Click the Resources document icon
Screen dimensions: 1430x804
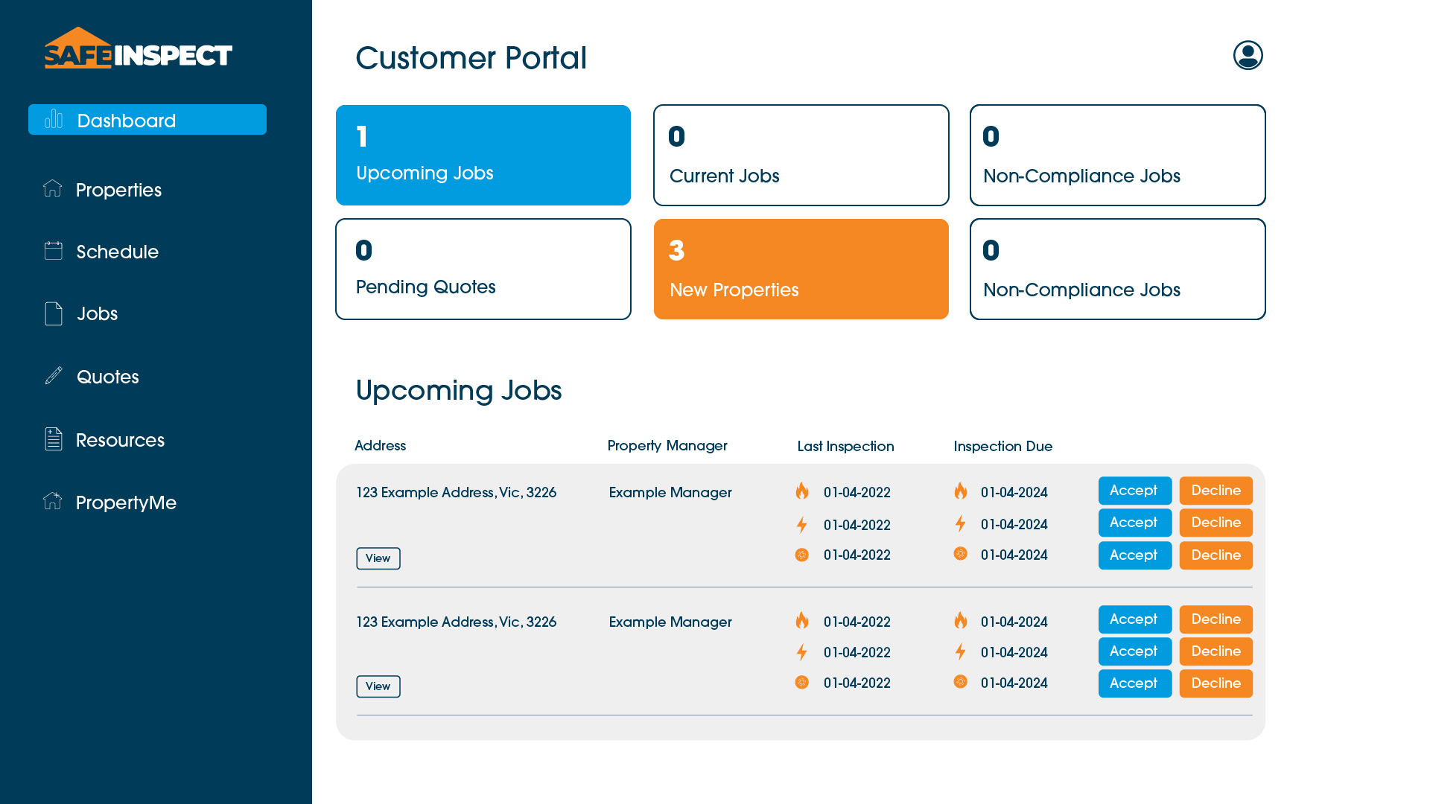53,439
